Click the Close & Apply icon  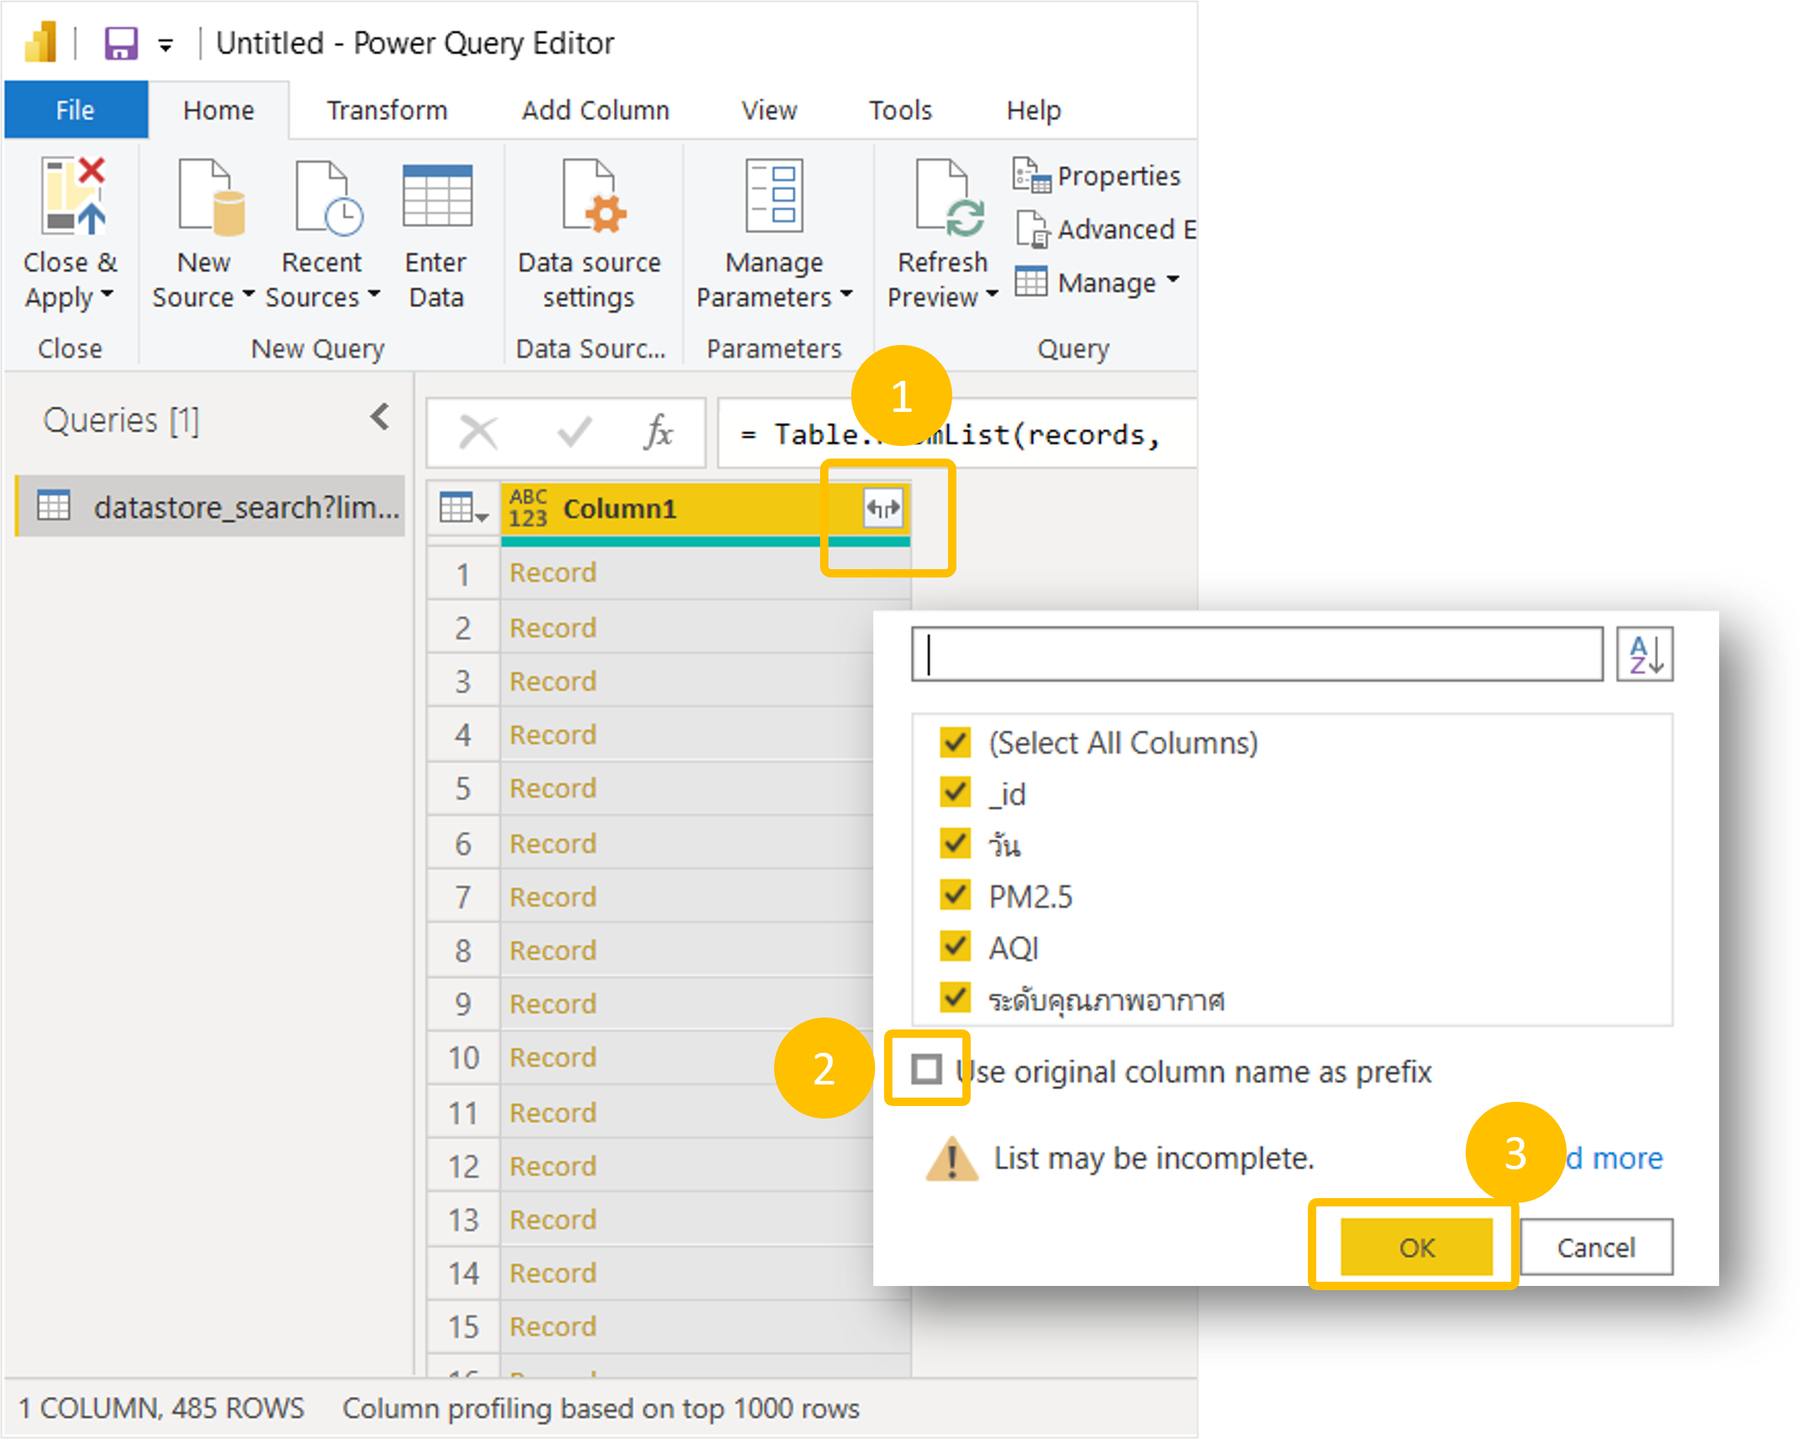click(73, 197)
